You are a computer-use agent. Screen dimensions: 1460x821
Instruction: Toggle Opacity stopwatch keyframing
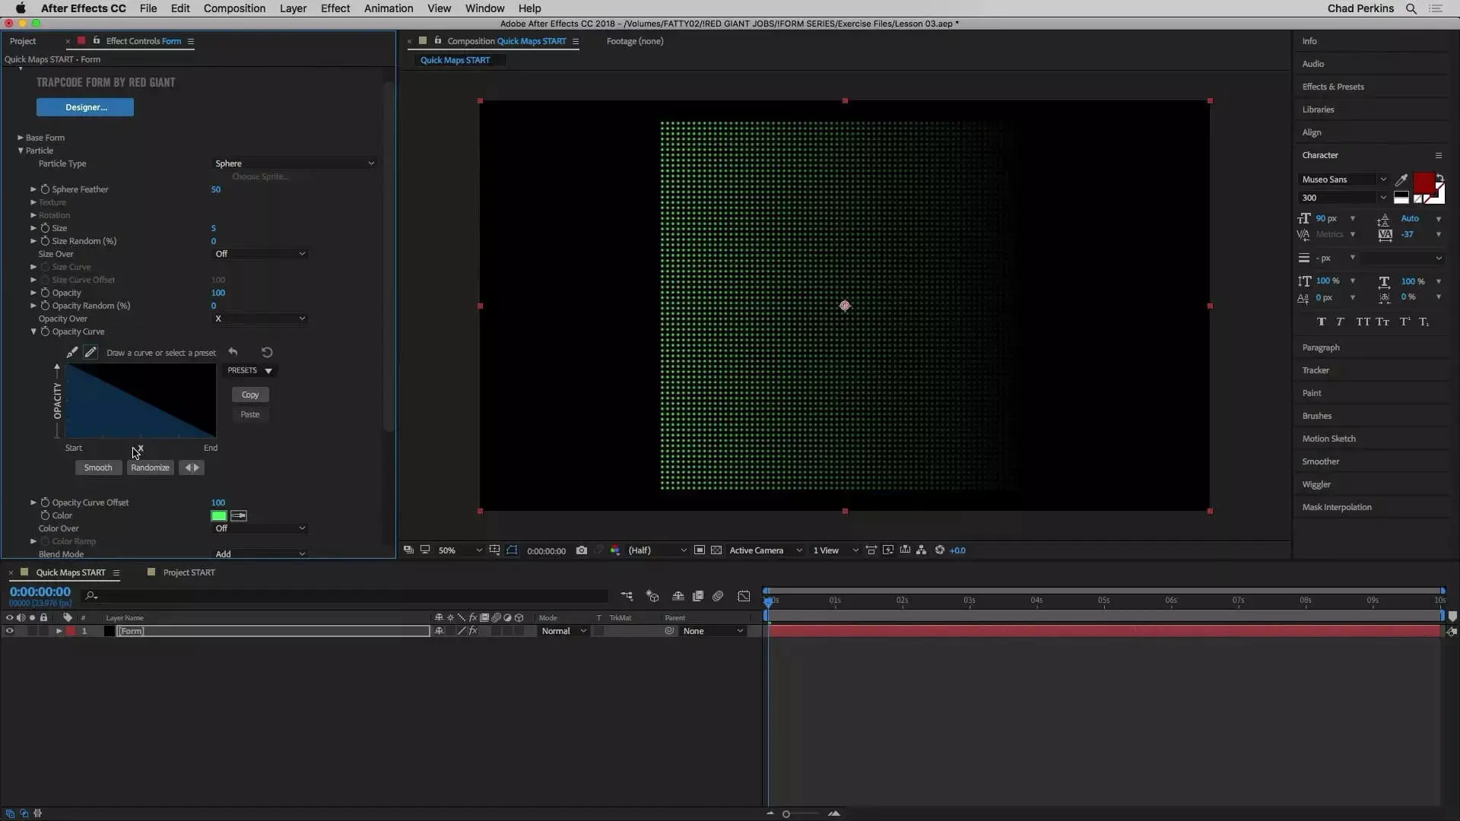[45, 293]
